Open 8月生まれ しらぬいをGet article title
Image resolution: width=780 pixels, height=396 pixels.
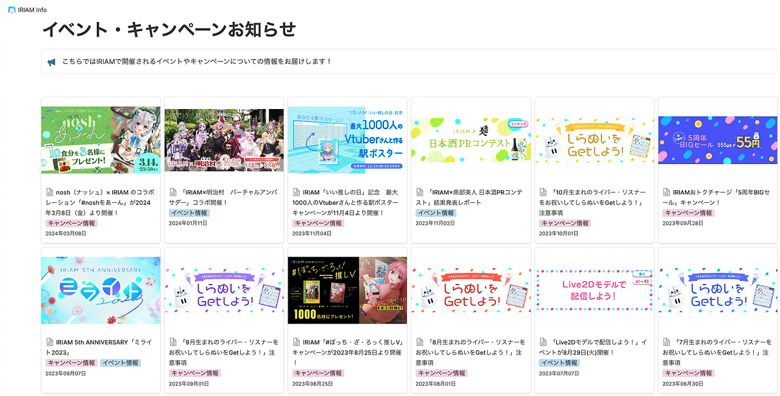[x=471, y=352]
